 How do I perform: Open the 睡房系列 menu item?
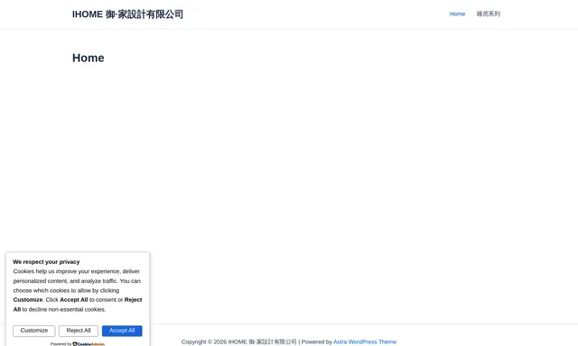[488, 14]
